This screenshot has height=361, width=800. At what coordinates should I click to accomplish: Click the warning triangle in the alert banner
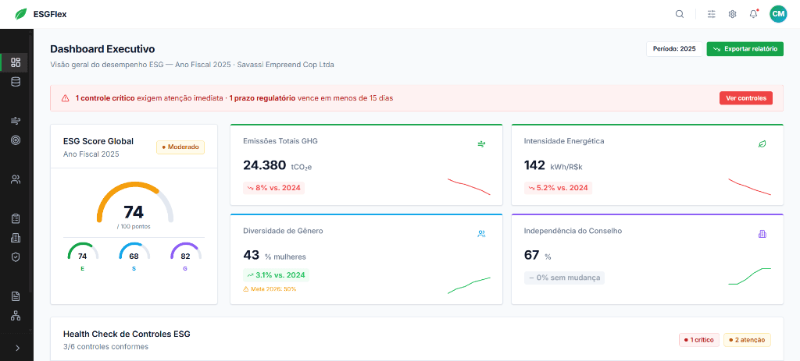coord(66,97)
